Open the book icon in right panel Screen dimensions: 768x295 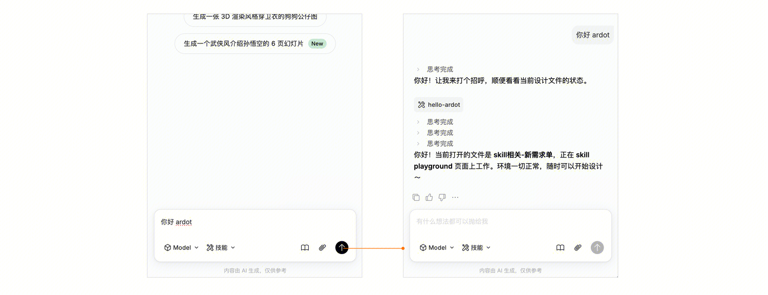pyautogui.click(x=561, y=247)
